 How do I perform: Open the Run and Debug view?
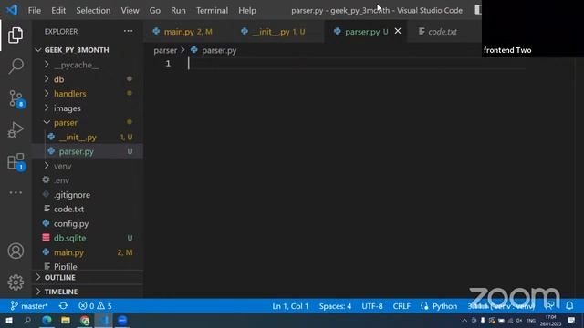click(16, 130)
